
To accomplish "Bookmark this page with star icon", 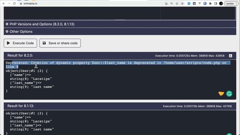I will (182, 3).
